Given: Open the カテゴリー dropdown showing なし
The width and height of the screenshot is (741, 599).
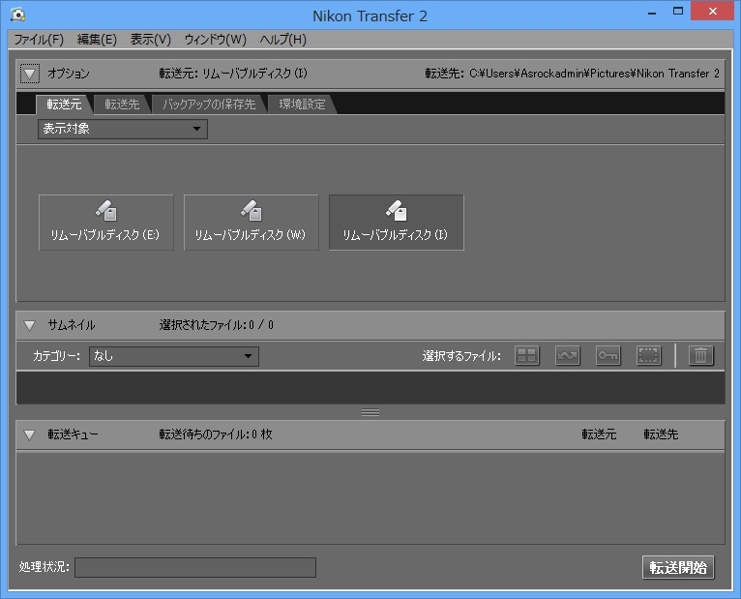Looking at the screenshot, I should tap(174, 356).
